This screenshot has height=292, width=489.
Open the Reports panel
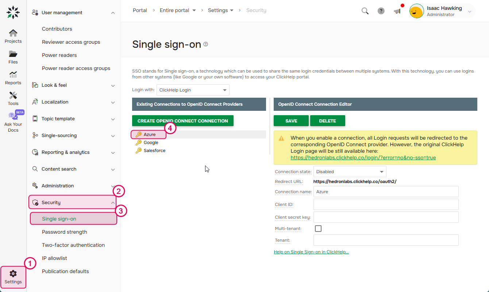[13, 77]
